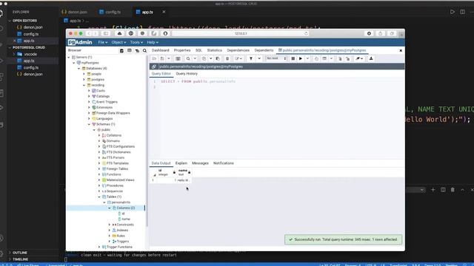Click the Safari back arrow
The width and height of the screenshot is (474, 266).
click(x=89, y=33)
